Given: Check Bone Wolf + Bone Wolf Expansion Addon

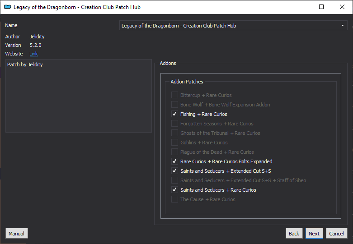Looking at the screenshot, I should (x=174, y=105).
